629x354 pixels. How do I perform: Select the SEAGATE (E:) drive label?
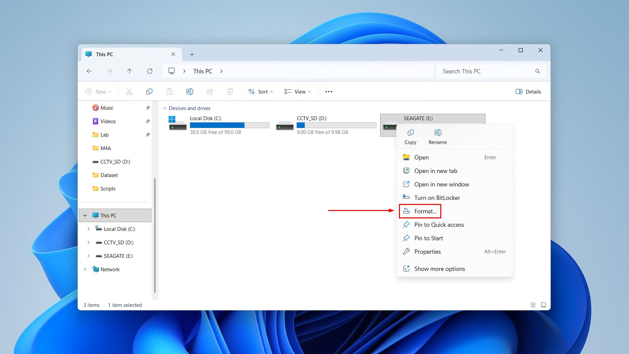(x=418, y=118)
